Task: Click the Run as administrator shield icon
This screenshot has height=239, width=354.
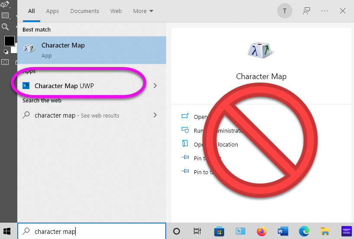Action: (x=185, y=130)
